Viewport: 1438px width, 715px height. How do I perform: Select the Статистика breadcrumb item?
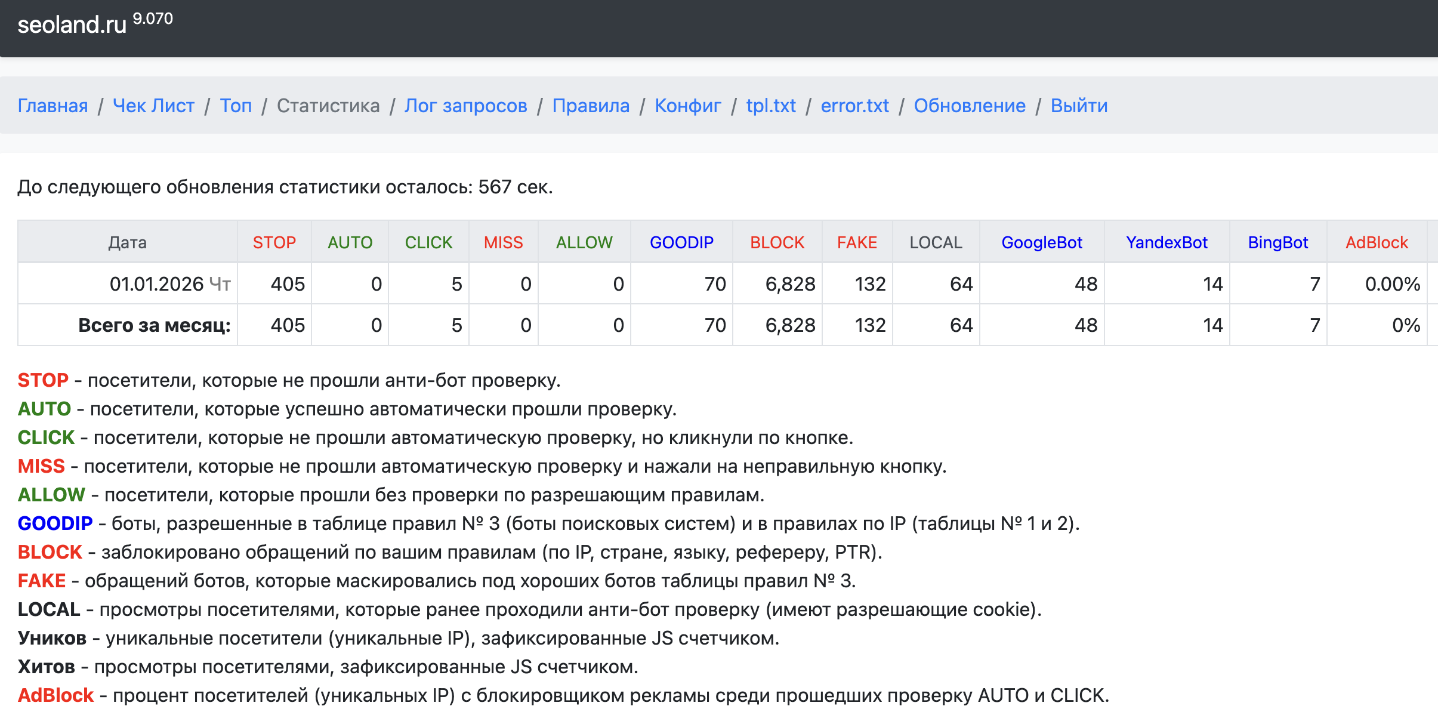tap(328, 106)
